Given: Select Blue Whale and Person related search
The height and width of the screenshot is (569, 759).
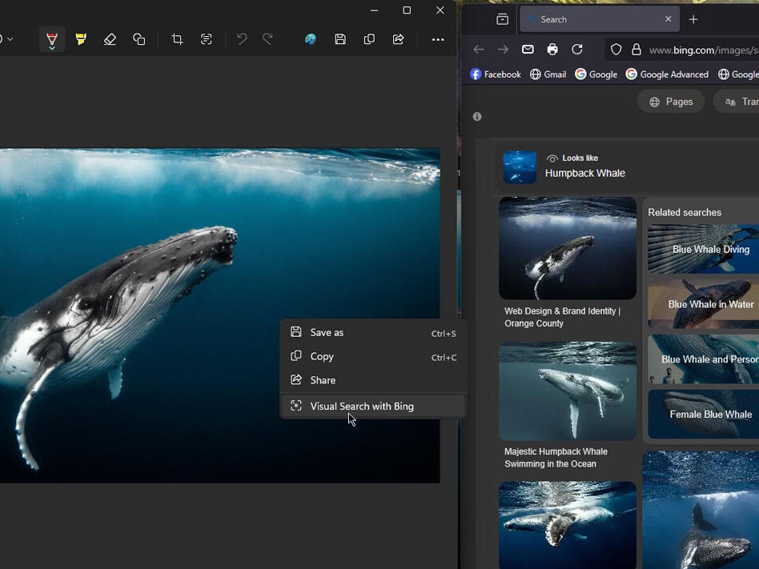Looking at the screenshot, I should click(703, 359).
